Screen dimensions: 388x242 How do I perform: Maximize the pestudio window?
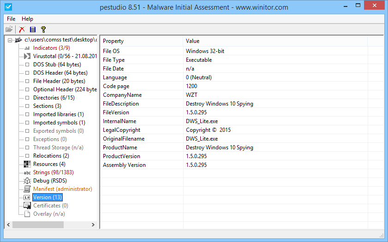pyautogui.click(x=358, y=6)
